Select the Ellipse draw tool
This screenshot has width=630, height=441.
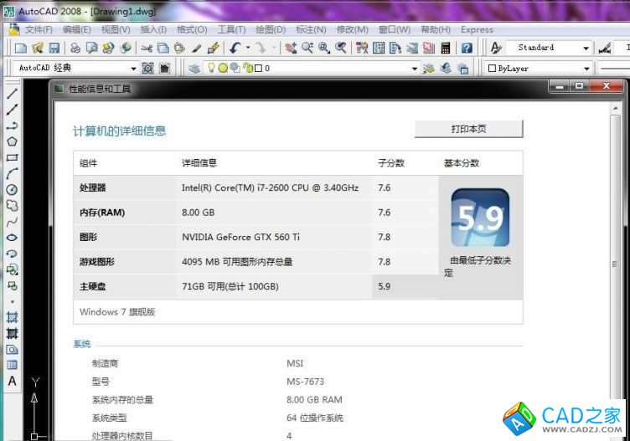click(12, 238)
